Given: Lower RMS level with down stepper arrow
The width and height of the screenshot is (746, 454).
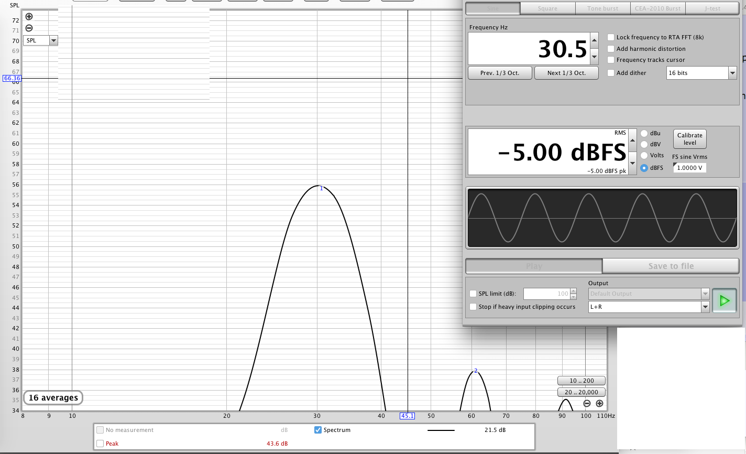Looking at the screenshot, I should click(632, 163).
